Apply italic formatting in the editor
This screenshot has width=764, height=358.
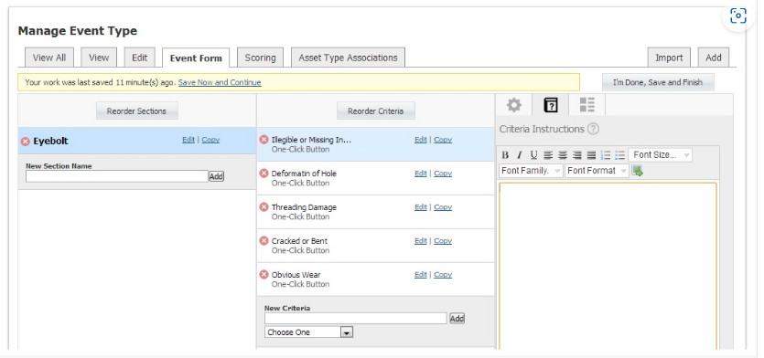(x=520, y=155)
